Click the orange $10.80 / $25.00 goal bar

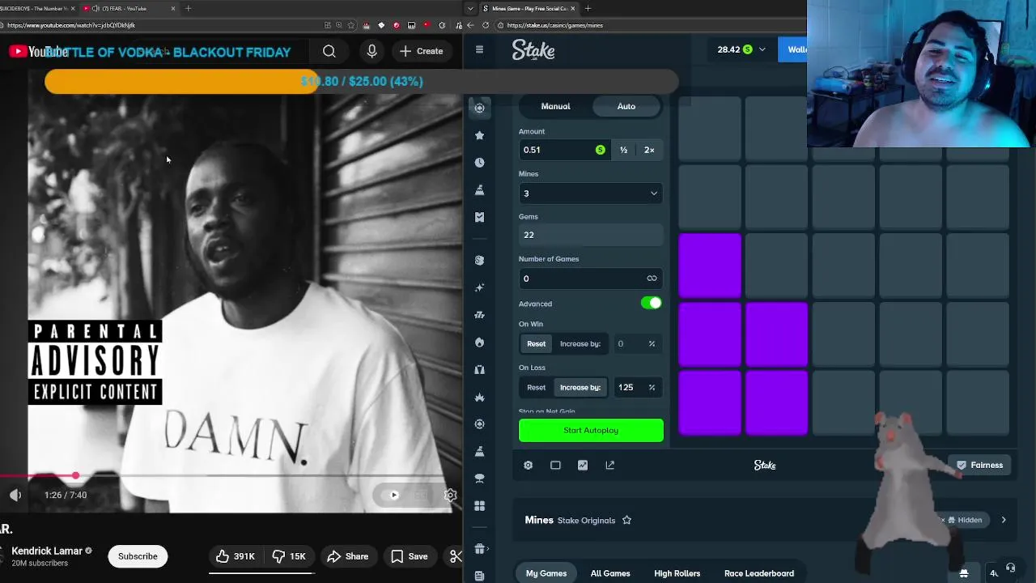point(361,81)
